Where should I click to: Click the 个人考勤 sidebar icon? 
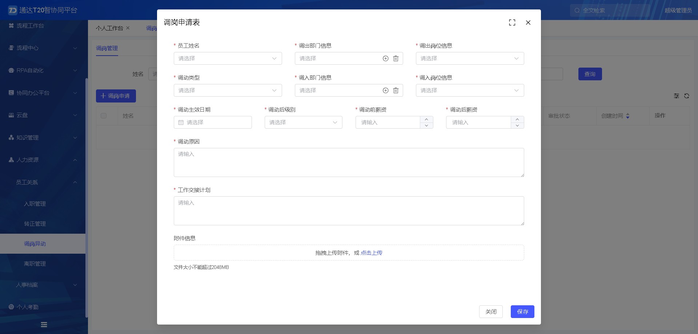tap(11, 307)
